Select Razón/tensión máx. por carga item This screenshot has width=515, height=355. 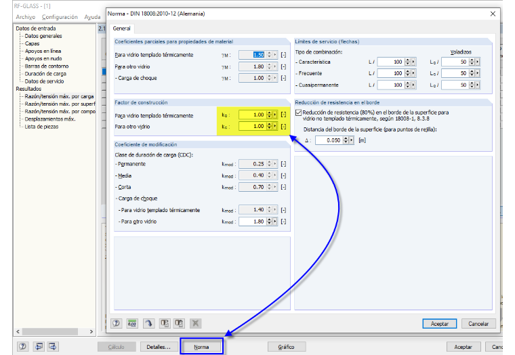[59, 97]
